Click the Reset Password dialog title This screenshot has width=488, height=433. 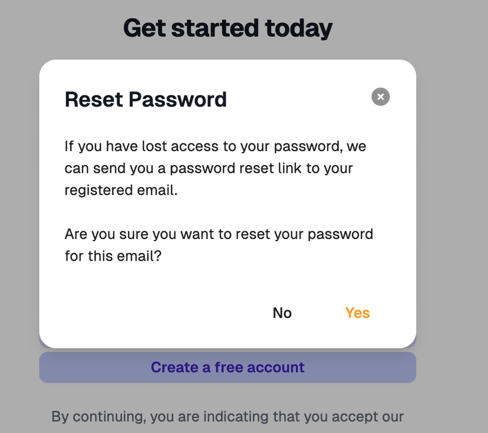point(146,100)
